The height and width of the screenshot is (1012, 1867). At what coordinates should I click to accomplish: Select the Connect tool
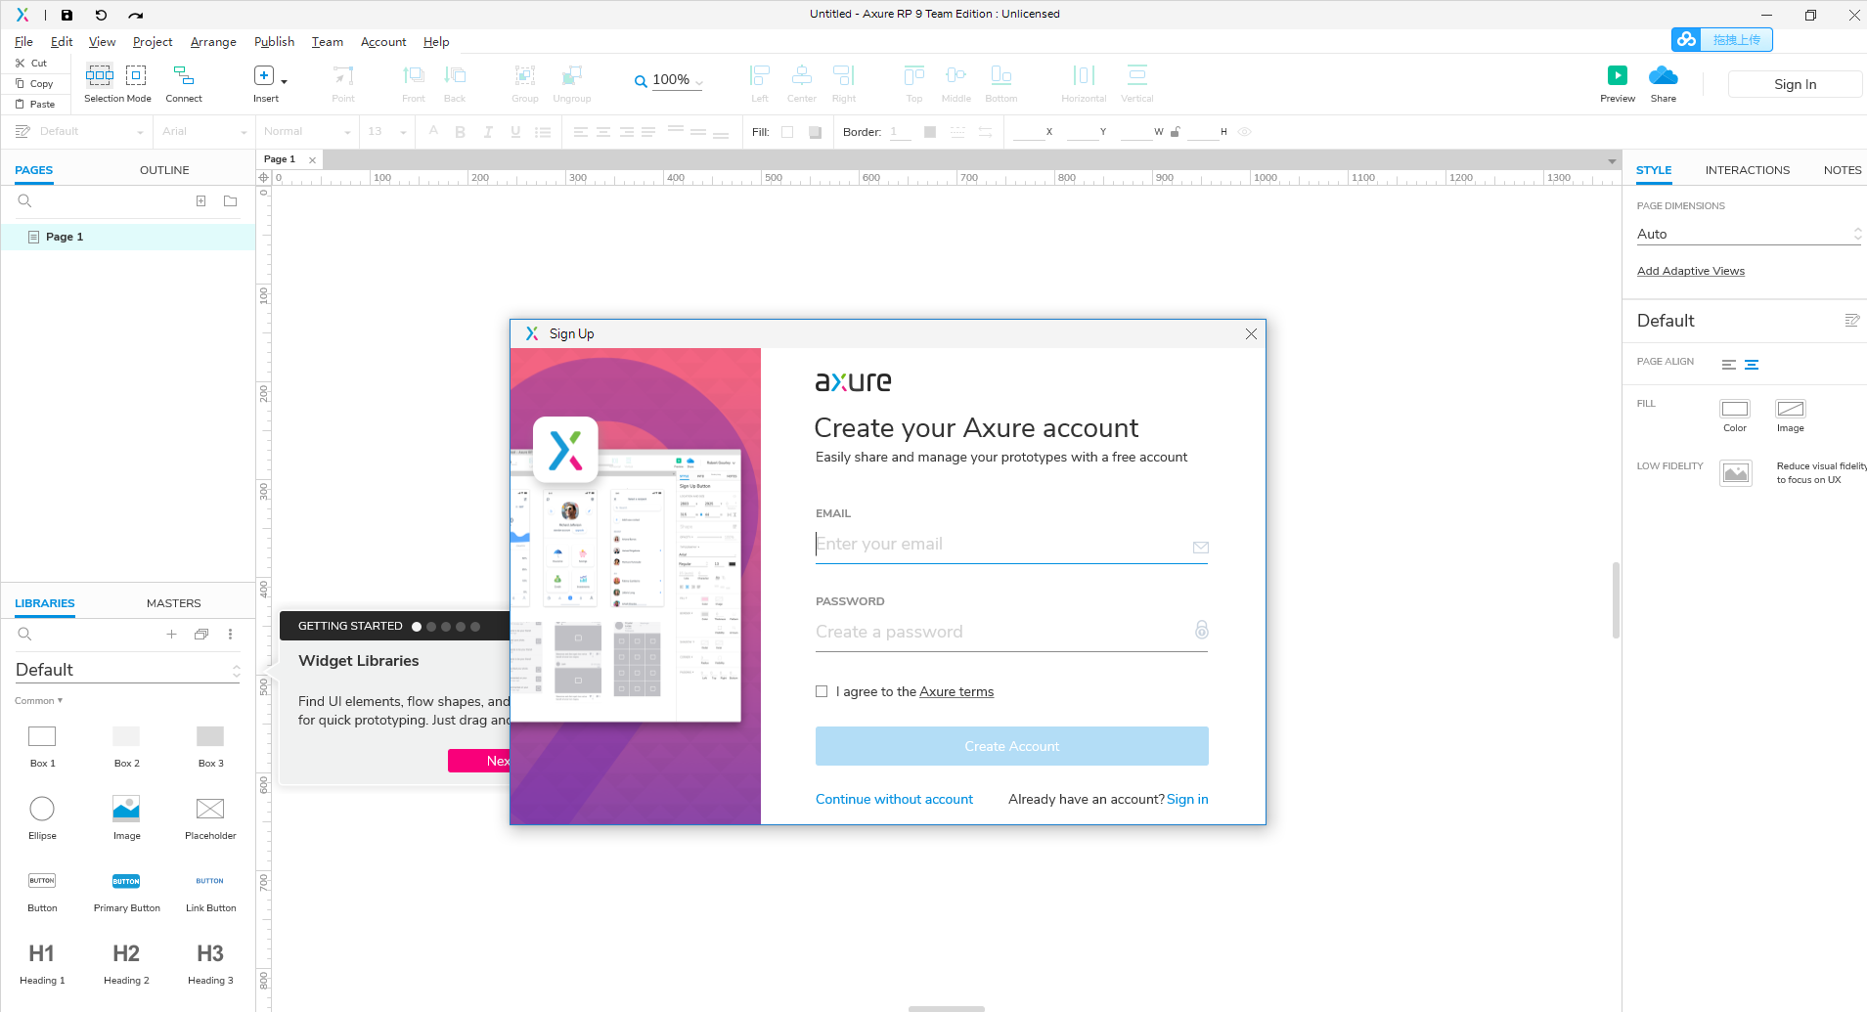tap(182, 78)
